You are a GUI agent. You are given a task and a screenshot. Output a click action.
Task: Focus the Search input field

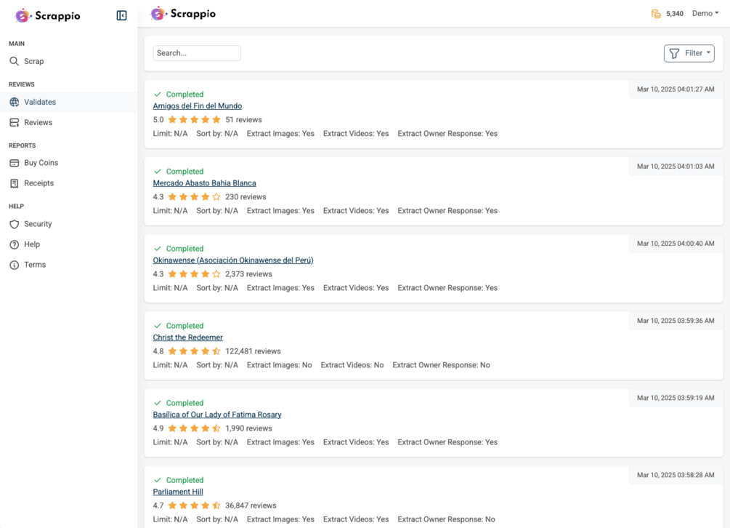(x=197, y=53)
